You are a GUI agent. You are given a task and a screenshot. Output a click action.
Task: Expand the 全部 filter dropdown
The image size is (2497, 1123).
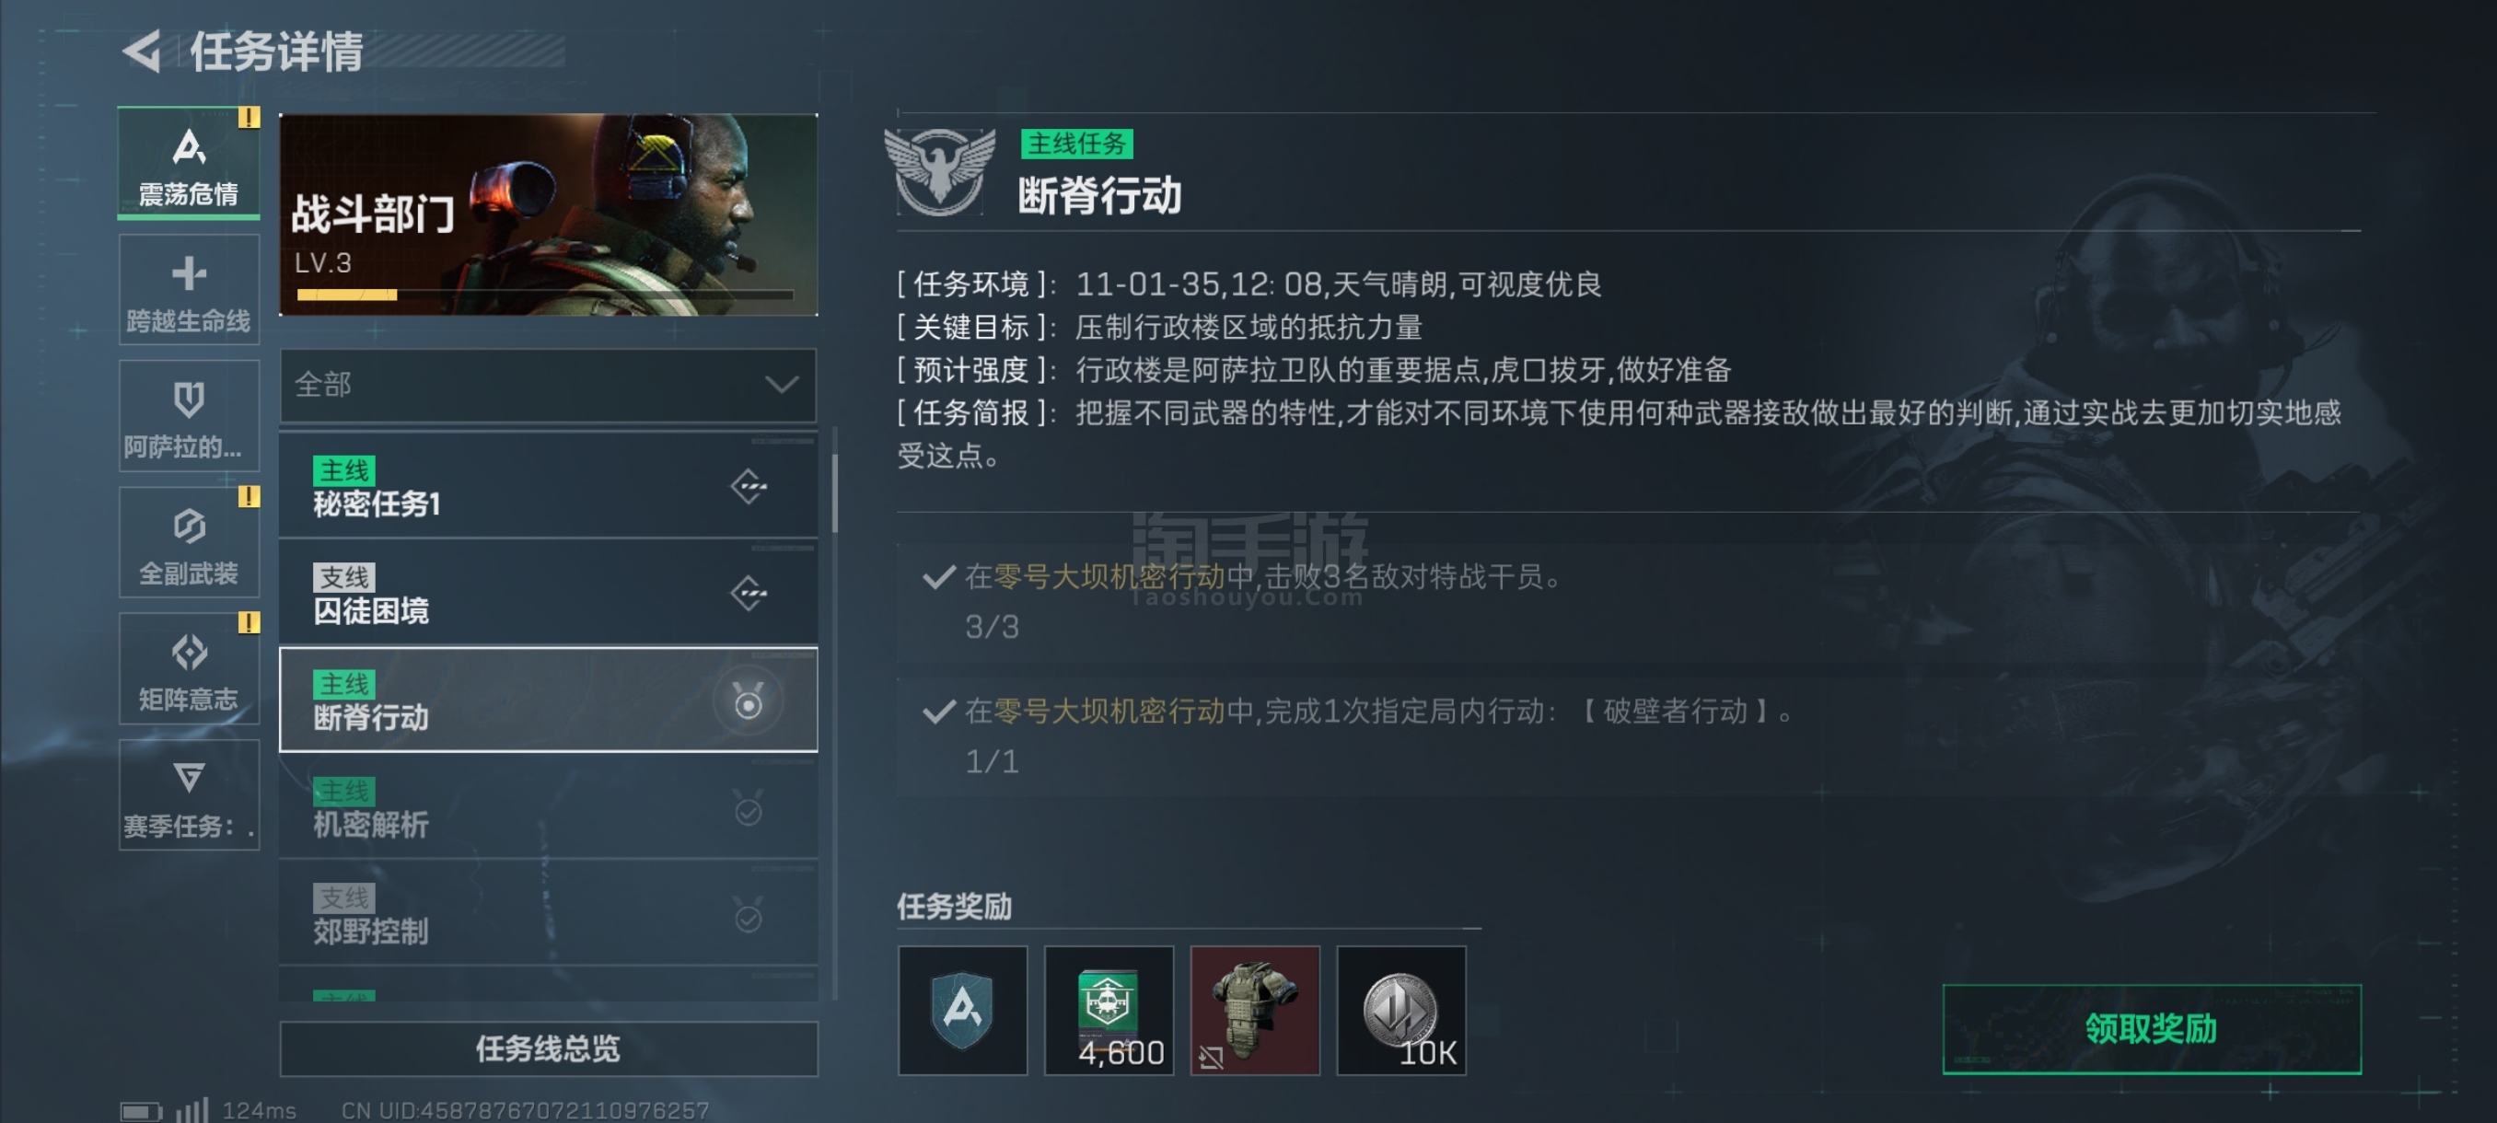click(548, 385)
